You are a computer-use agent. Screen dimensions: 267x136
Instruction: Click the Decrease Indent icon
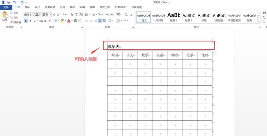pos(107,15)
